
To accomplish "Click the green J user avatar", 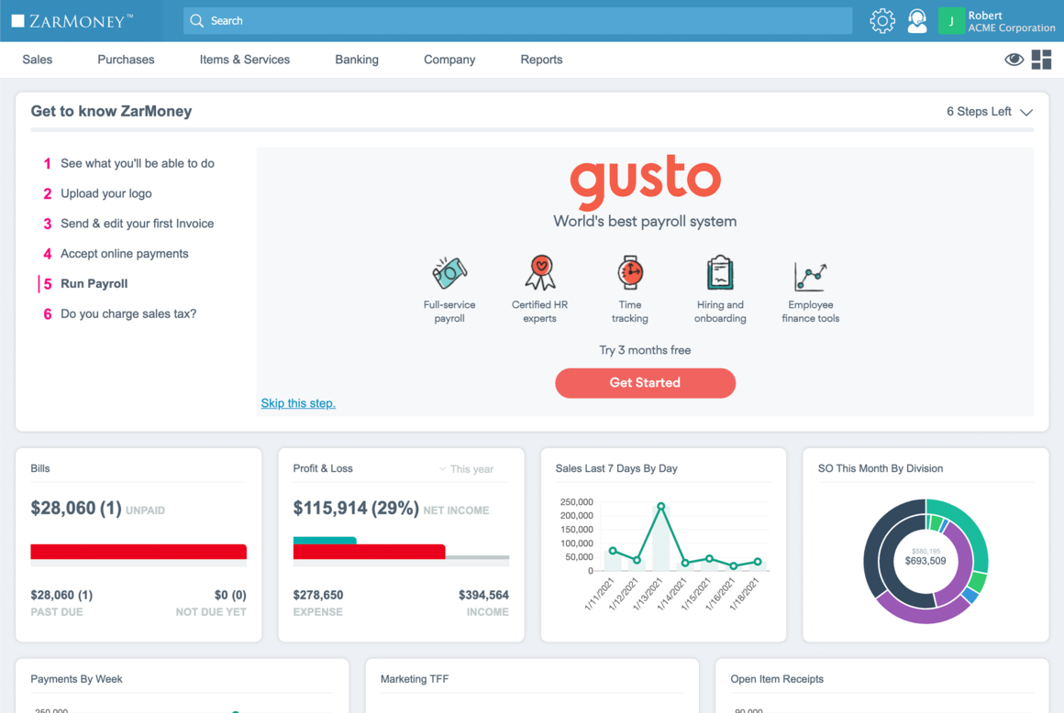I will pyautogui.click(x=951, y=21).
